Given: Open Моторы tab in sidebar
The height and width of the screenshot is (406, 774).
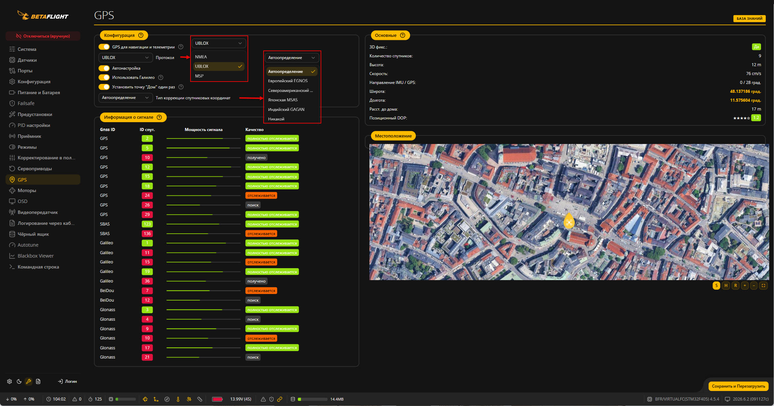Looking at the screenshot, I should [43, 190].
